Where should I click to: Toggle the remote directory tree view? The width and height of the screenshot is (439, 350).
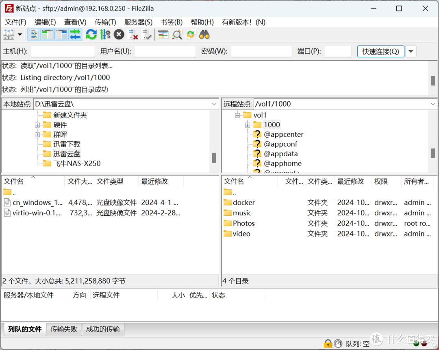click(61, 35)
